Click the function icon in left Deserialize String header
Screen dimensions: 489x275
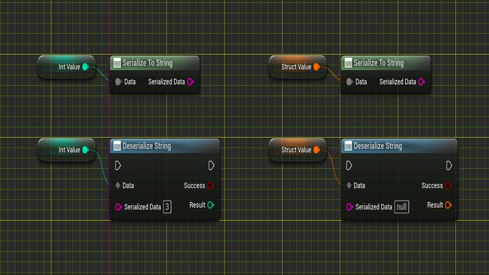tap(117, 145)
